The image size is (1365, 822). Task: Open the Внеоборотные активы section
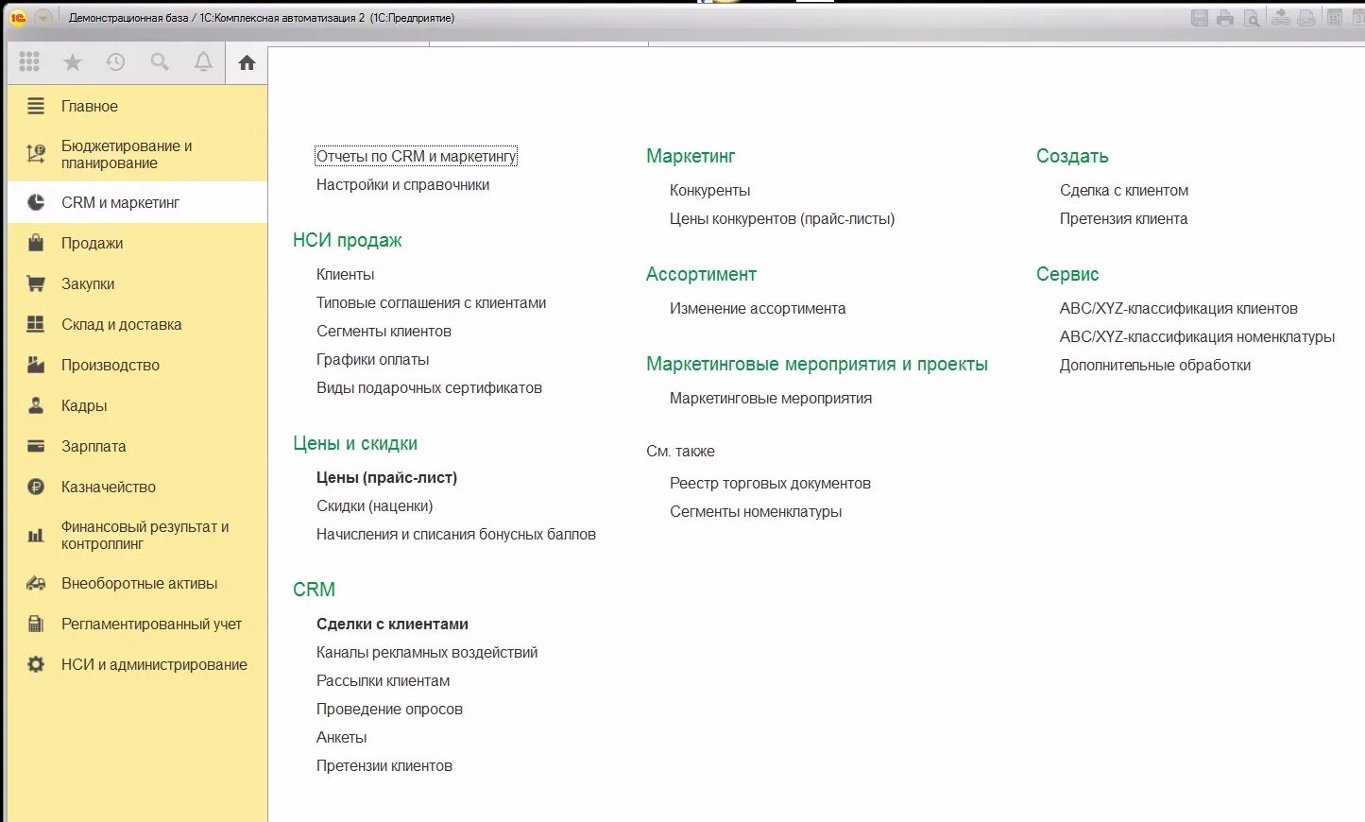coord(137,584)
